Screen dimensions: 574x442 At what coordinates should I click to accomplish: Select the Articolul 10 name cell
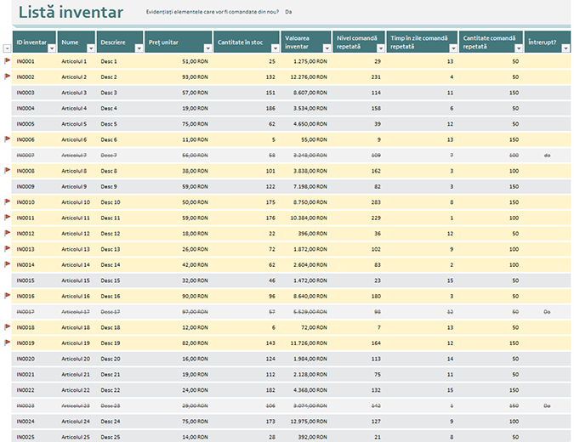click(76, 202)
